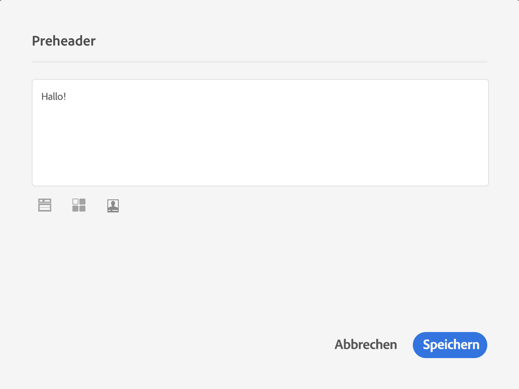Choose the person silhouette icon
Image resolution: width=519 pixels, height=389 pixels.
click(x=113, y=205)
